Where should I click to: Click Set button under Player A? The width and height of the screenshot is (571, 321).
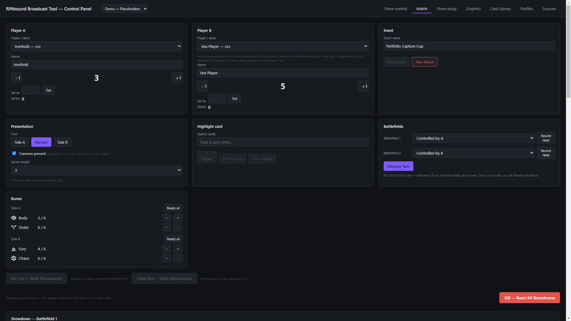(x=48, y=90)
